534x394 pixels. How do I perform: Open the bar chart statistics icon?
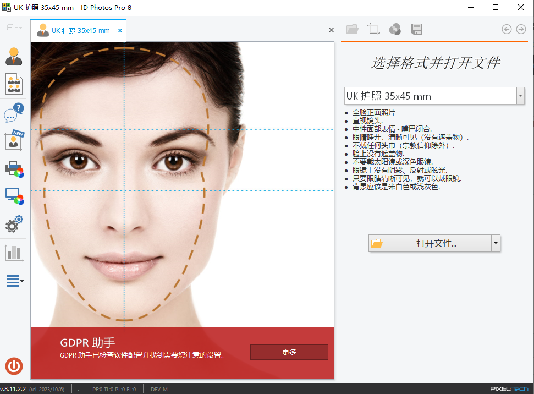[x=14, y=253]
